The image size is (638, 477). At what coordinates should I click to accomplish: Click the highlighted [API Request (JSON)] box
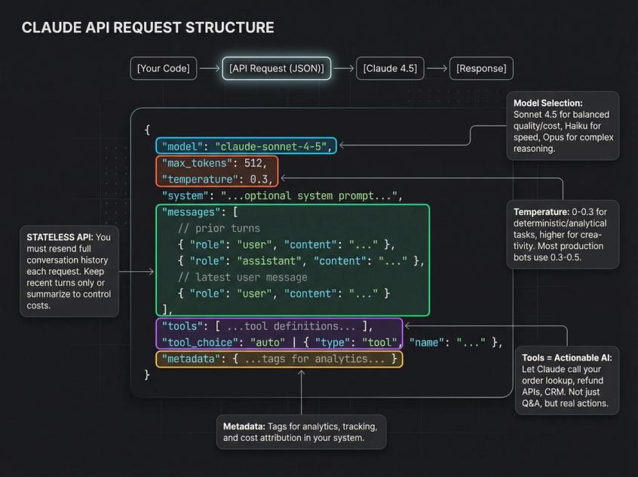(277, 69)
